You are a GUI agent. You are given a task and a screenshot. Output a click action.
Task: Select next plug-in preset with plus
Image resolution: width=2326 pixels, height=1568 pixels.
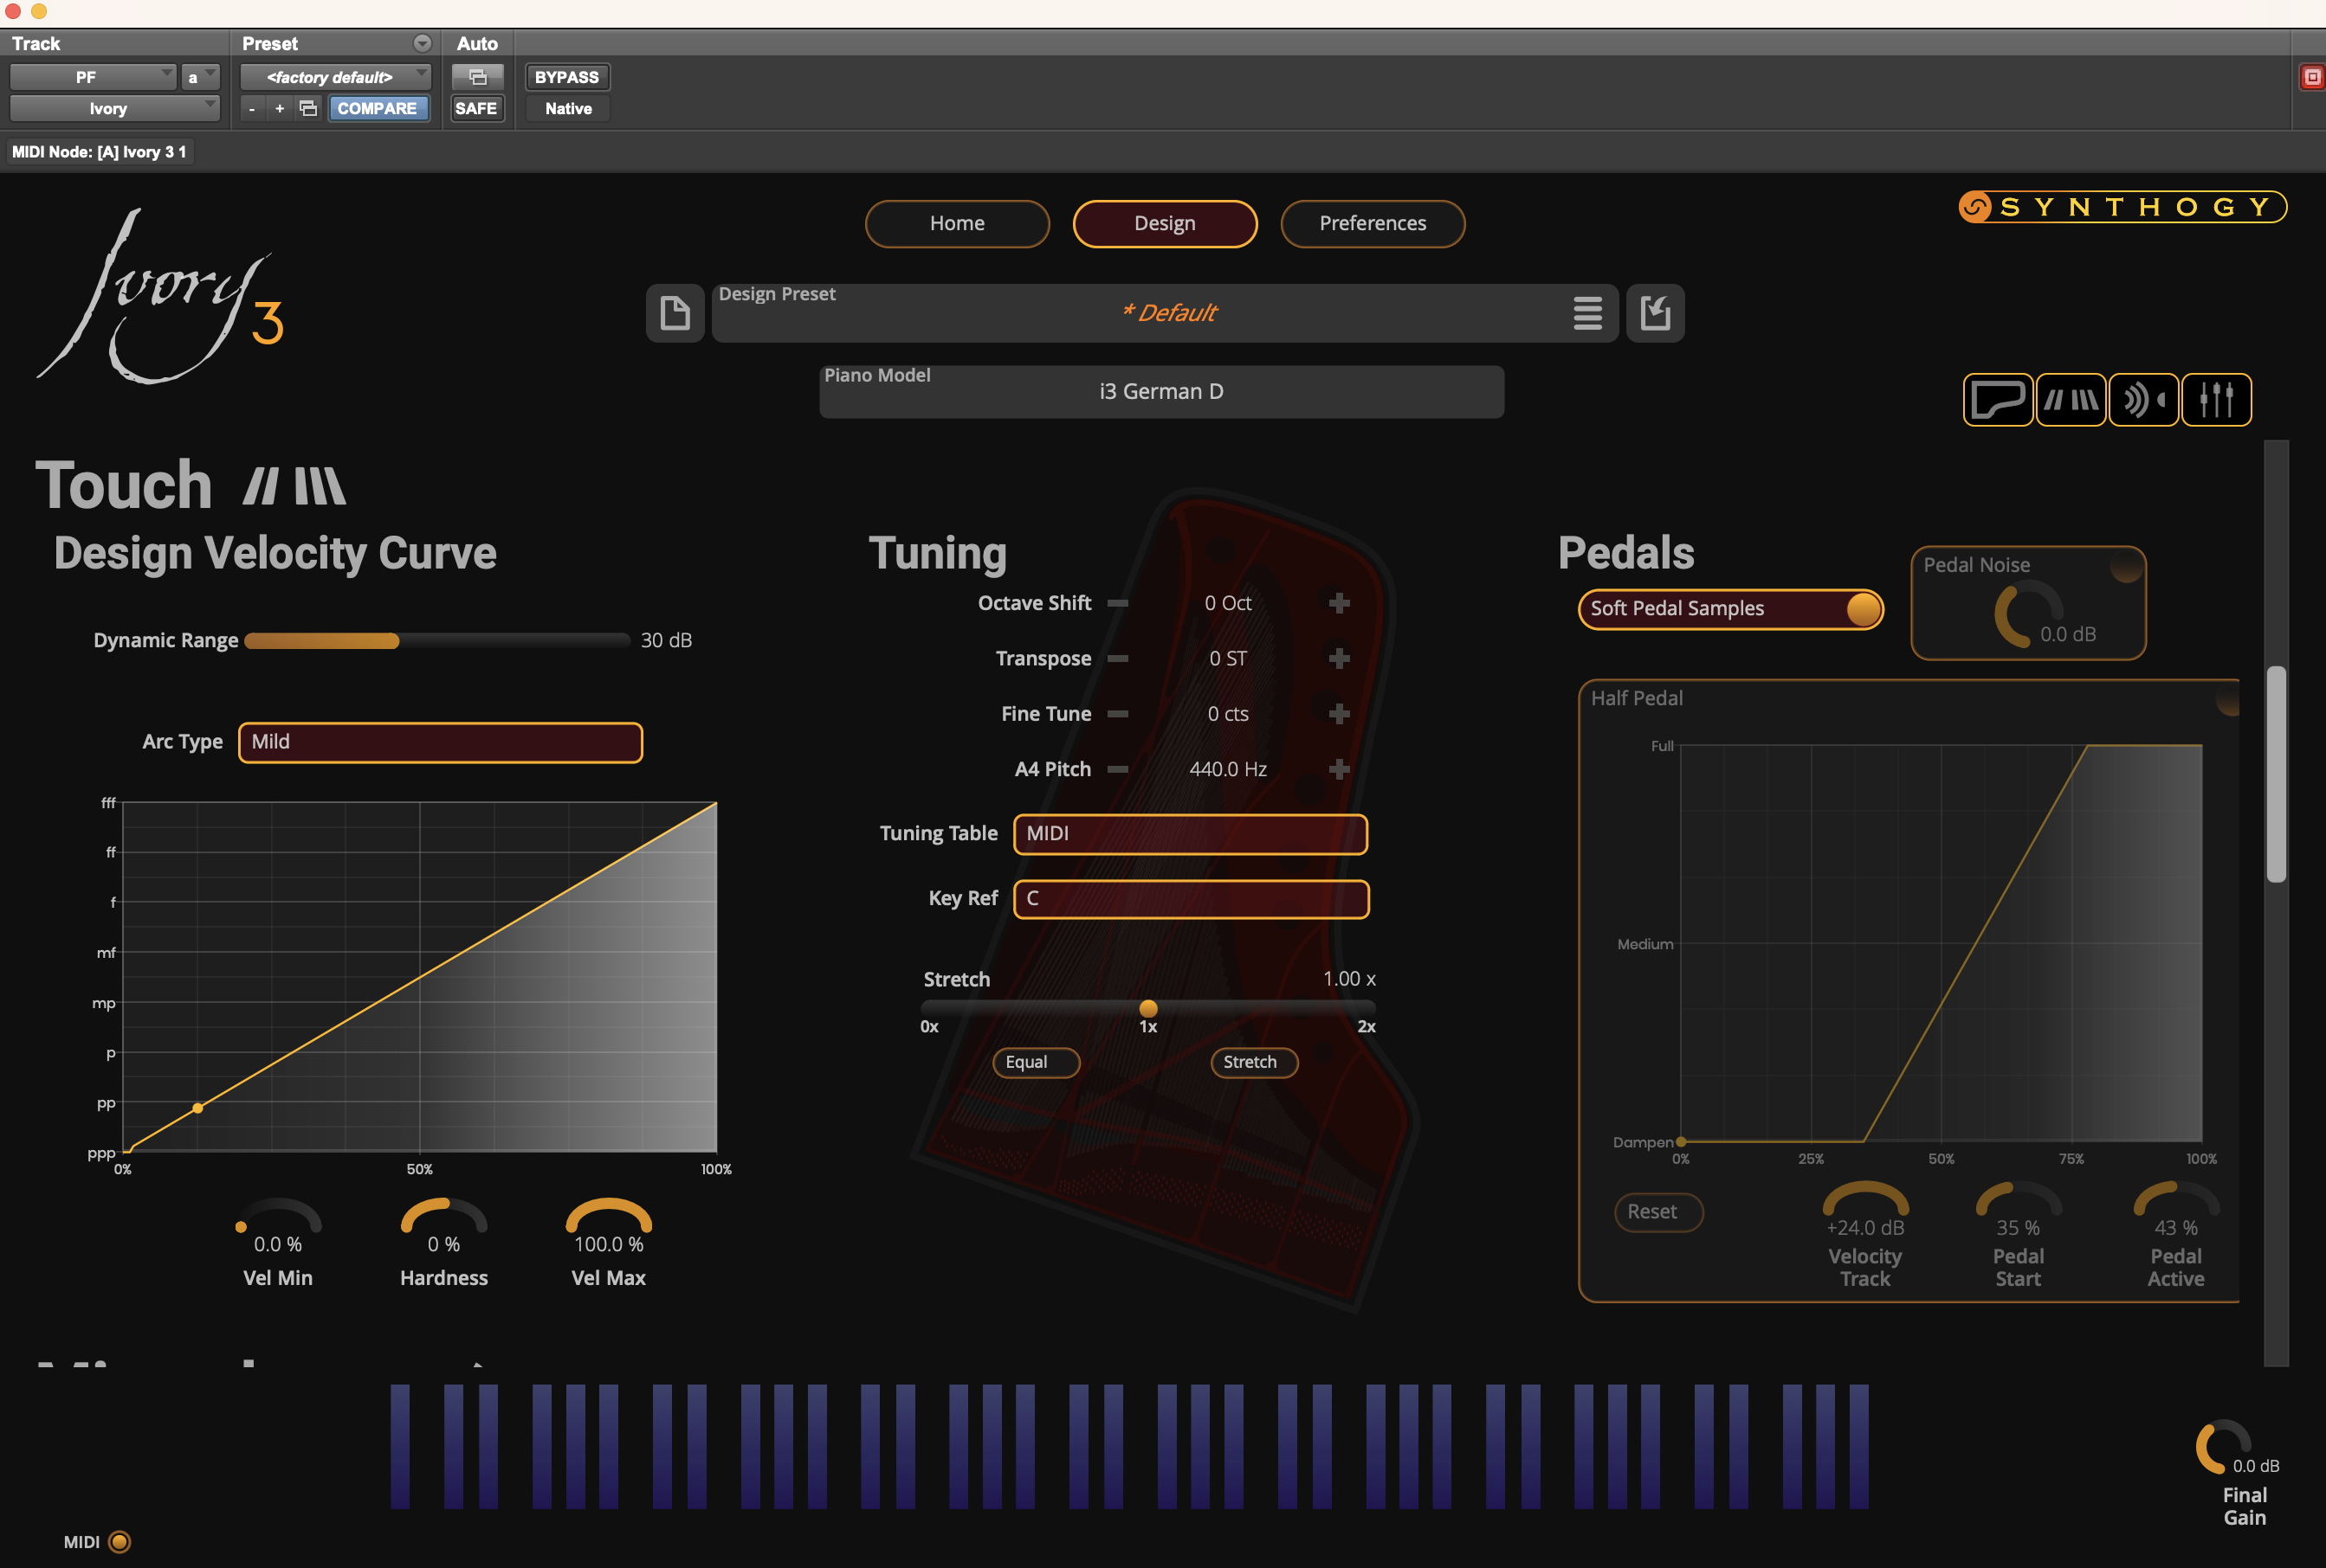point(280,108)
